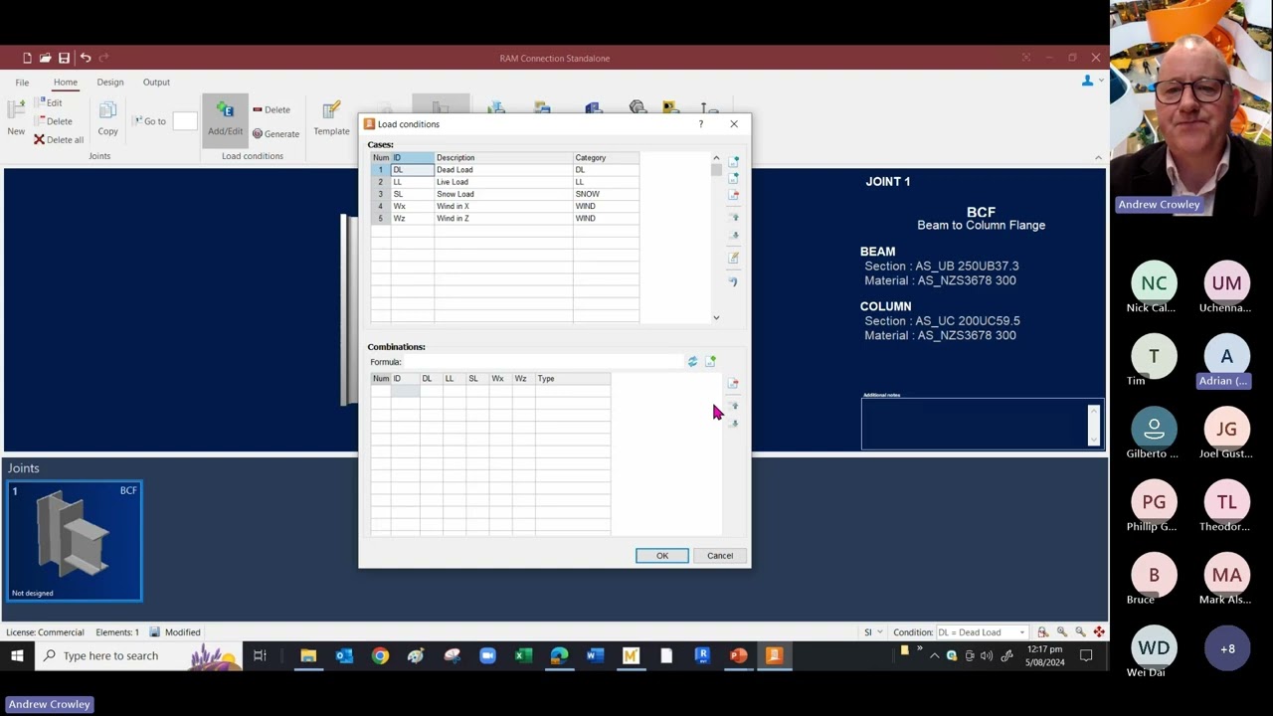Select the BCF joint thumbnail
Viewport: 1273px width, 716px height.
click(75, 541)
